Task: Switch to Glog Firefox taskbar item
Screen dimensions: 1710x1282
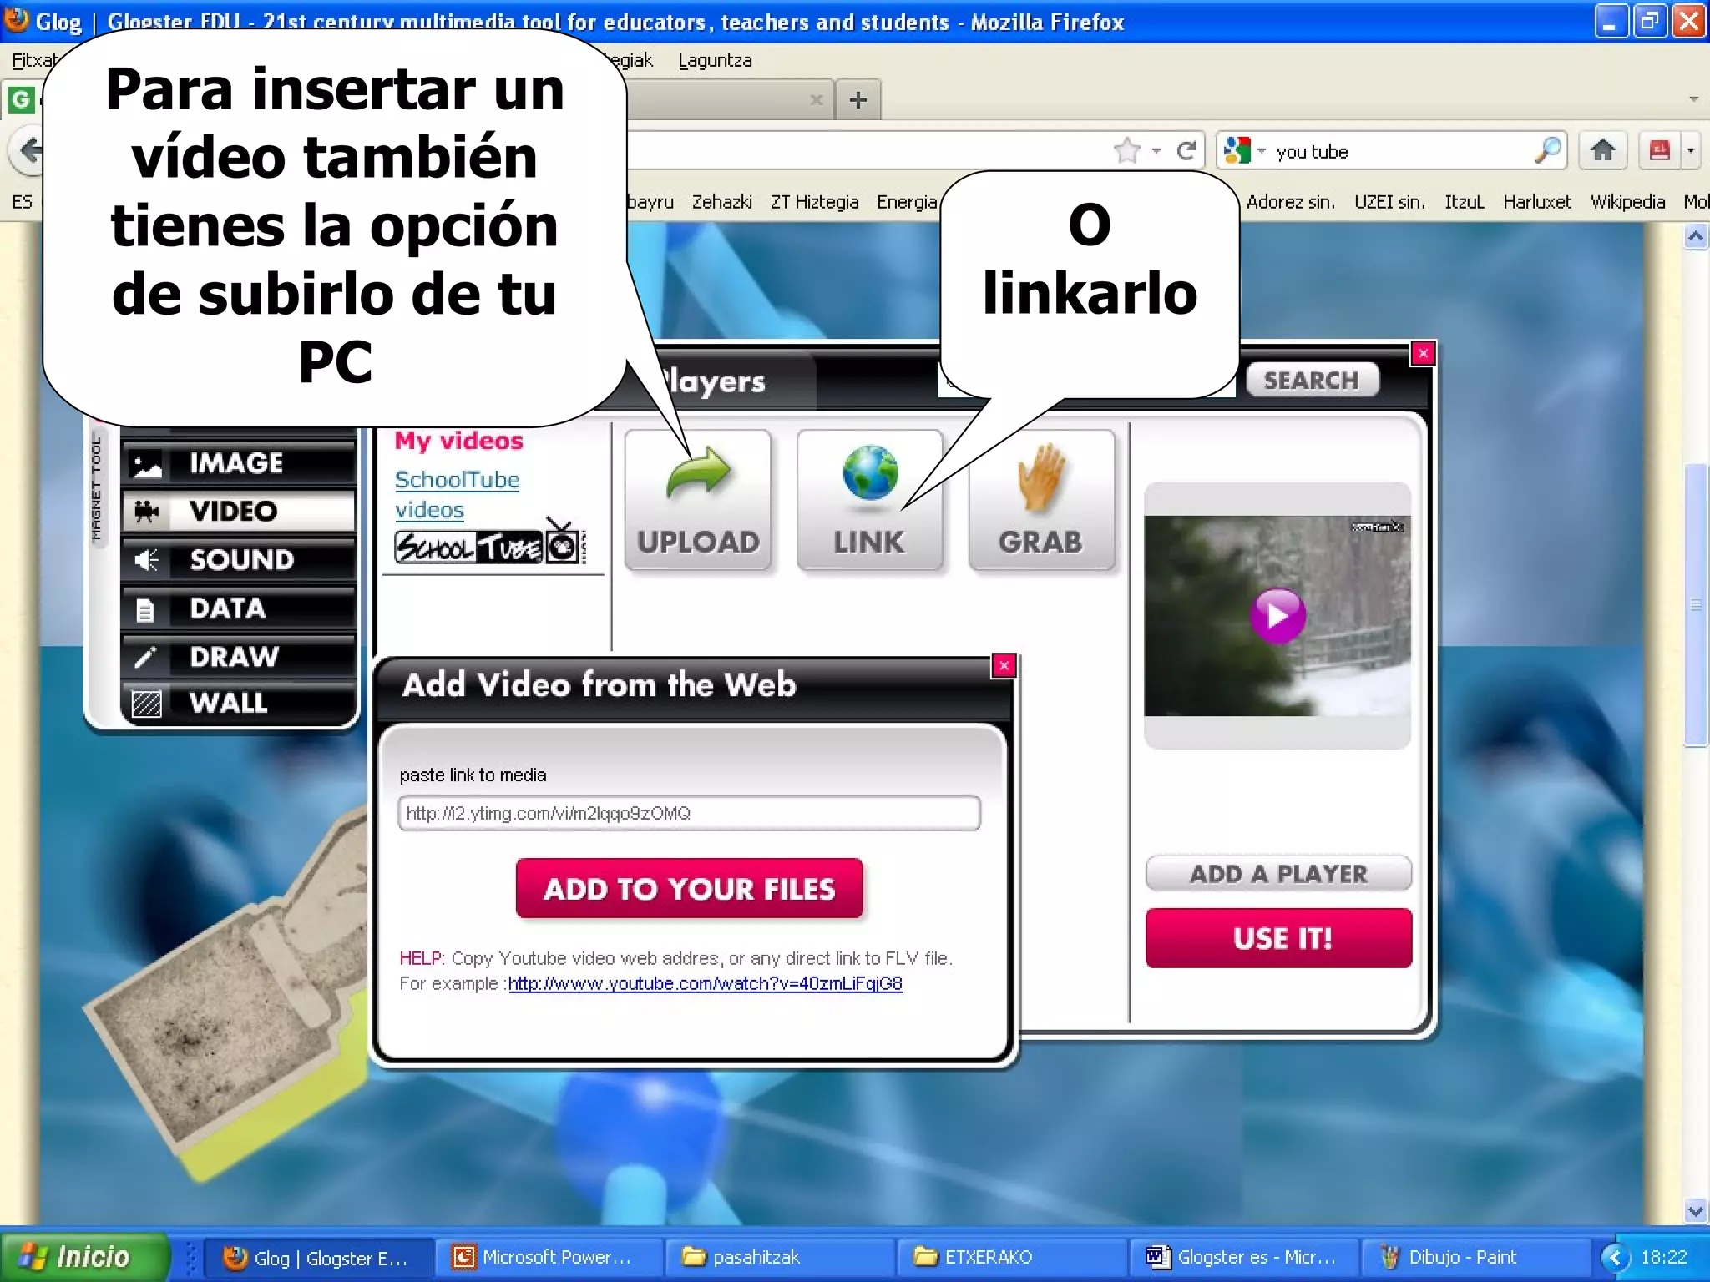Action: (x=318, y=1257)
